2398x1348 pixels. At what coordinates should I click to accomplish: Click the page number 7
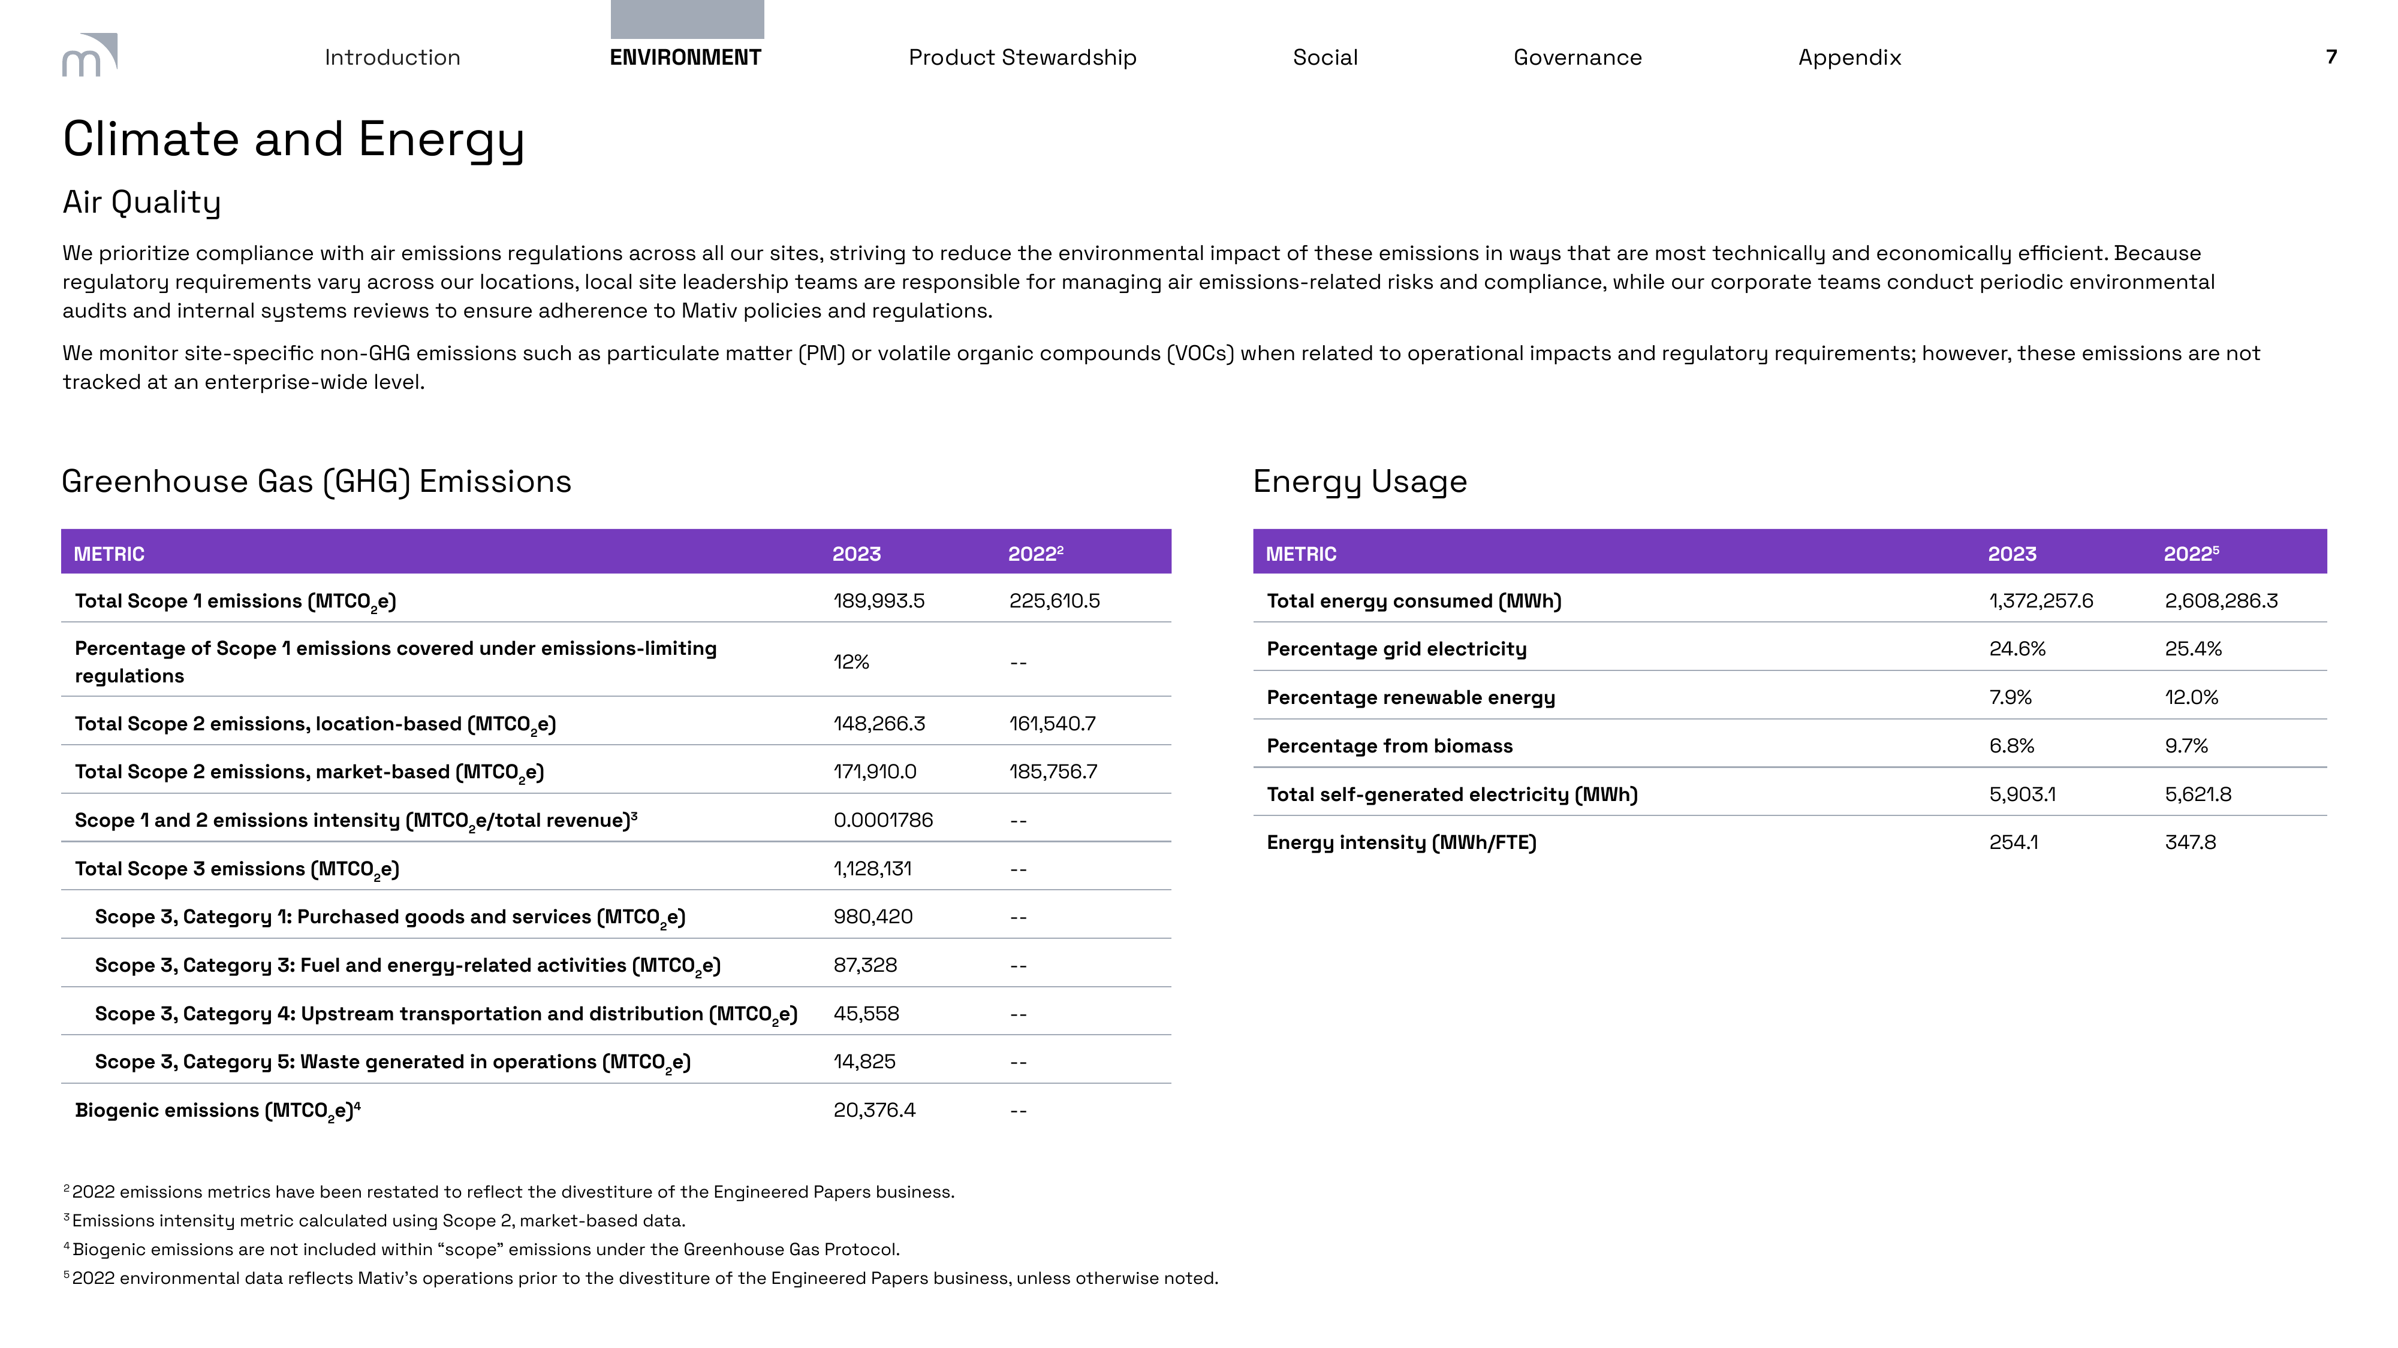(2331, 57)
